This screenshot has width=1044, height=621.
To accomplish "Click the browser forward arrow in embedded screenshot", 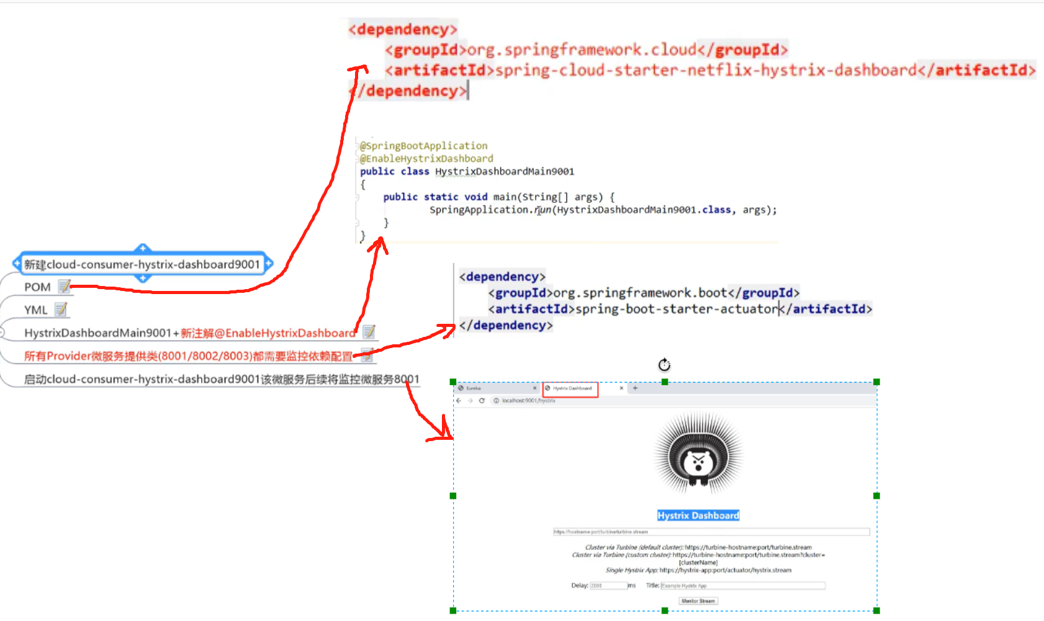I will (470, 401).
